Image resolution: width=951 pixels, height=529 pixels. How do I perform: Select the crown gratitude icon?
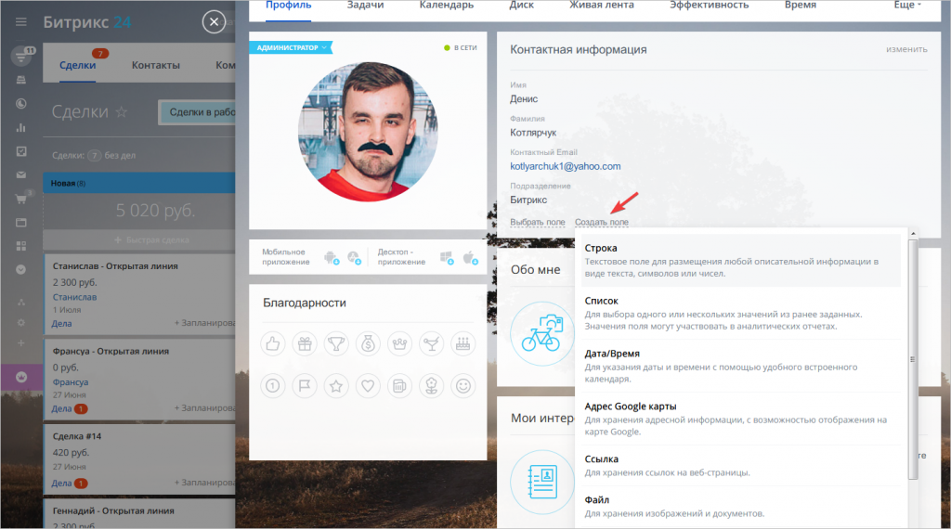[x=399, y=343]
